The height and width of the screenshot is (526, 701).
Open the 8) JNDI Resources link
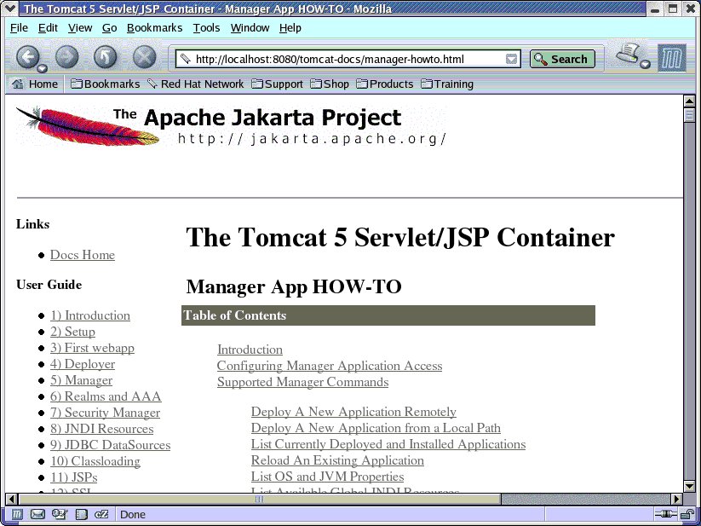[x=101, y=429]
